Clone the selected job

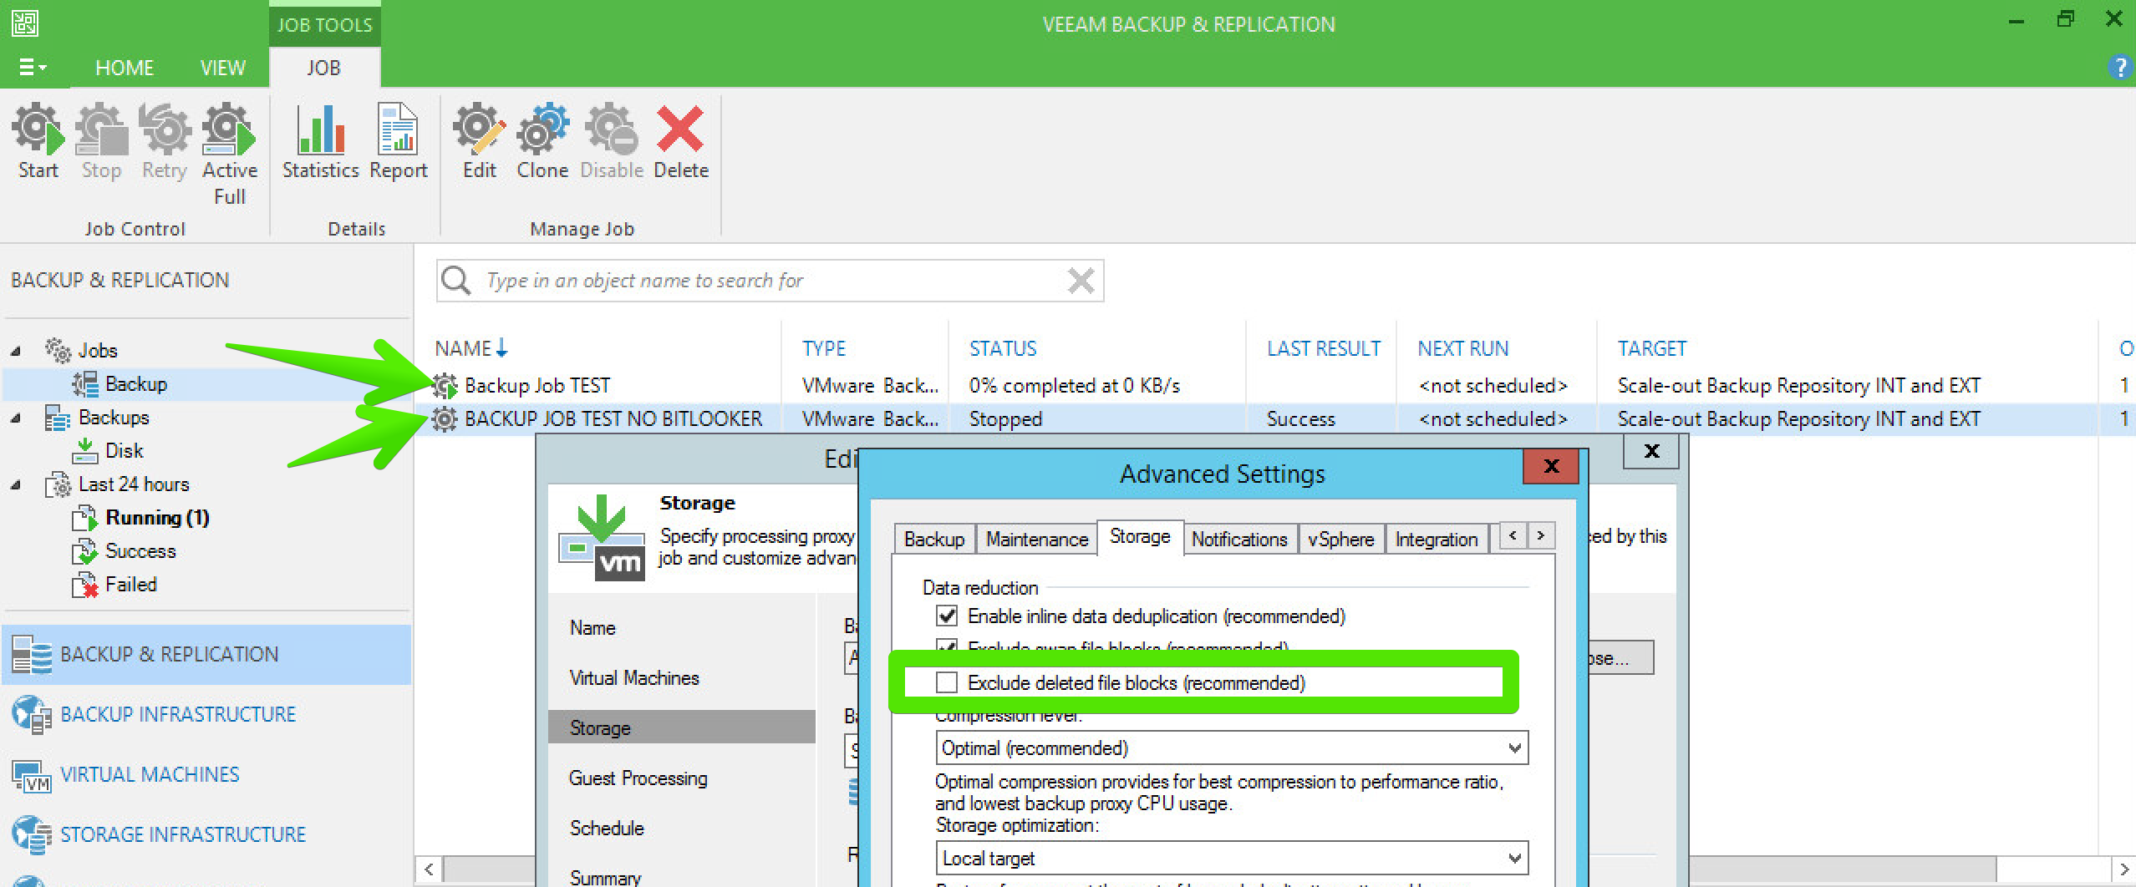point(542,141)
